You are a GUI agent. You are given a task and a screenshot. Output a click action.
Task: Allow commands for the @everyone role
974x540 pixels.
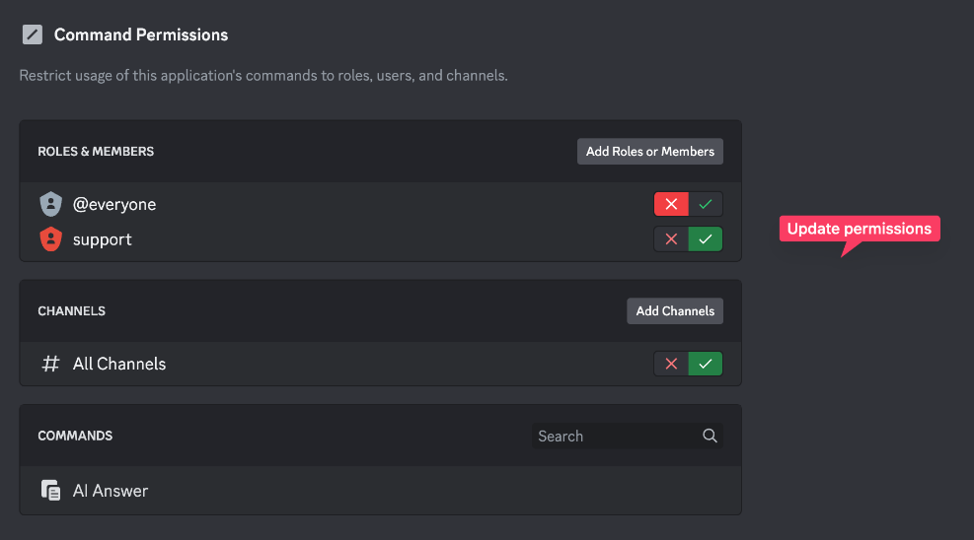pyautogui.click(x=705, y=204)
